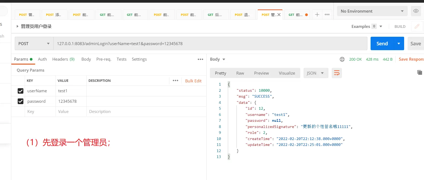The width and height of the screenshot is (424, 180).
Task: Open the No Environment dropdown
Action: tap(372, 11)
